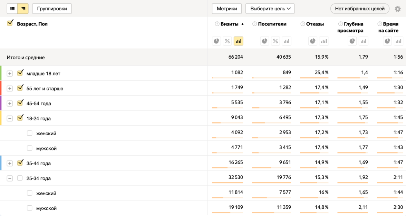The height and width of the screenshot is (216, 406).
Task: Click the Нет избранных целей pill
Action: point(360,9)
